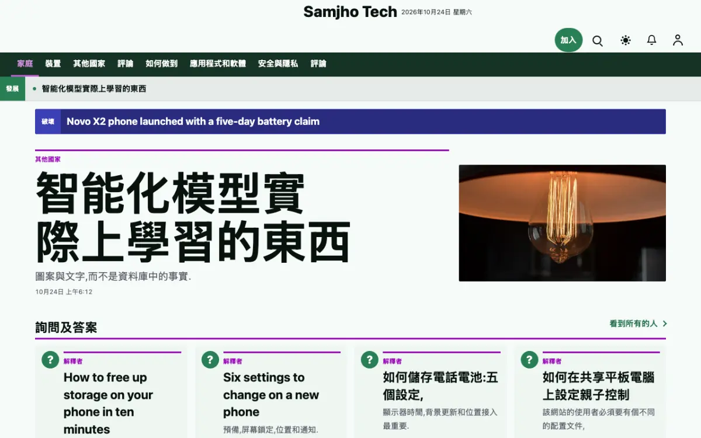Screen dimensions: 701x438
Task: Open the light bulb article image
Action: tap(562, 223)
